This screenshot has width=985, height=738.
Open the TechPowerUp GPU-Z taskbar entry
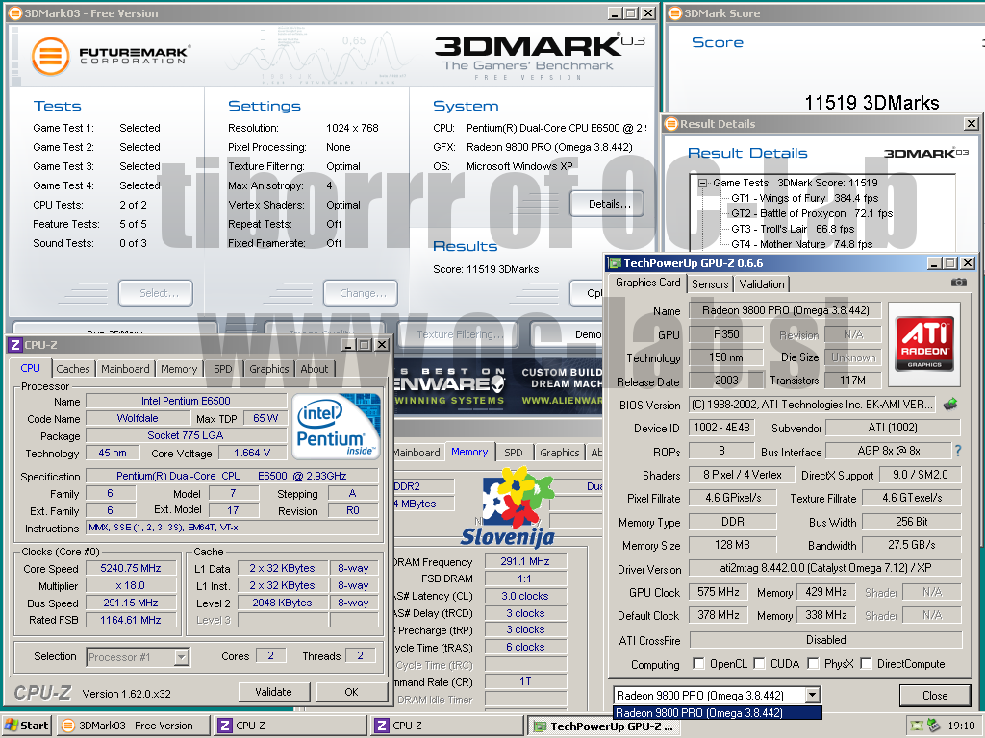604,726
